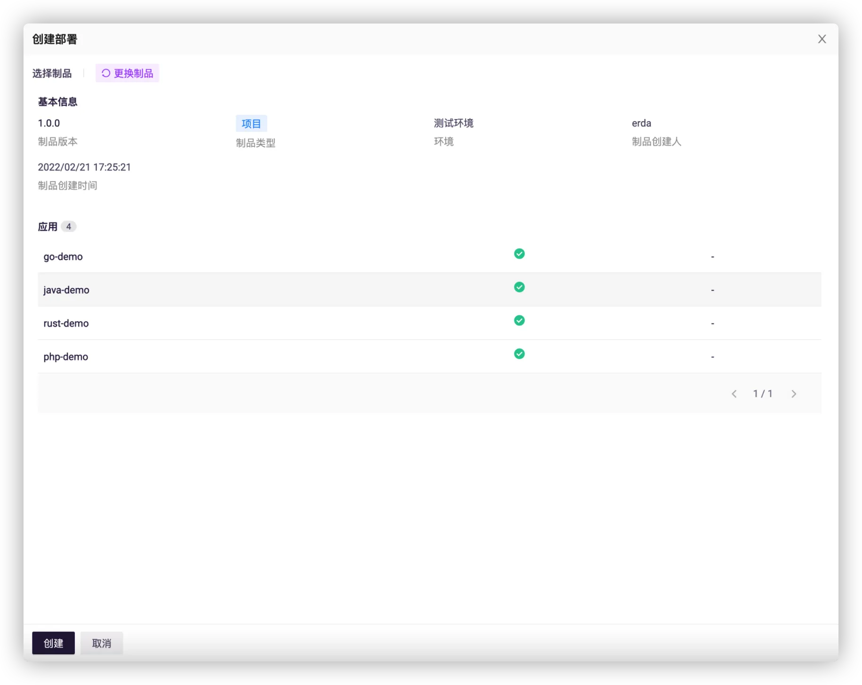This screenshot has height=685, width=862.
Task: Click the artifact version 1.0.0
Action: (x=49, y=123)
